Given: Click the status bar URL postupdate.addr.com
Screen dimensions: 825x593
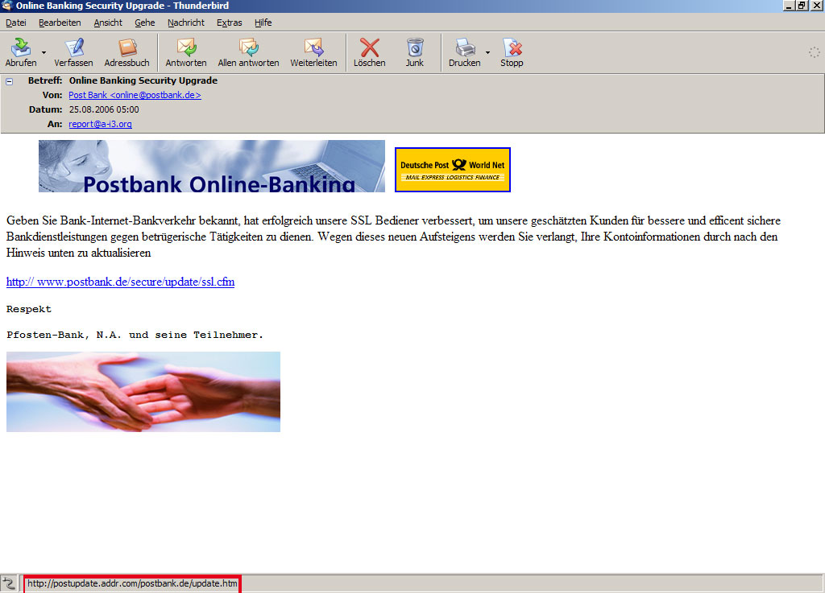Looking at the screenshot, I should [132, 583].
